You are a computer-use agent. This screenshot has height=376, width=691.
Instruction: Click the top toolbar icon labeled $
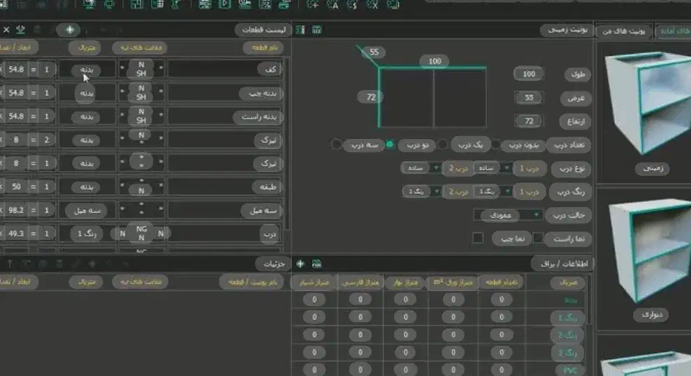[x=351, y=5]
